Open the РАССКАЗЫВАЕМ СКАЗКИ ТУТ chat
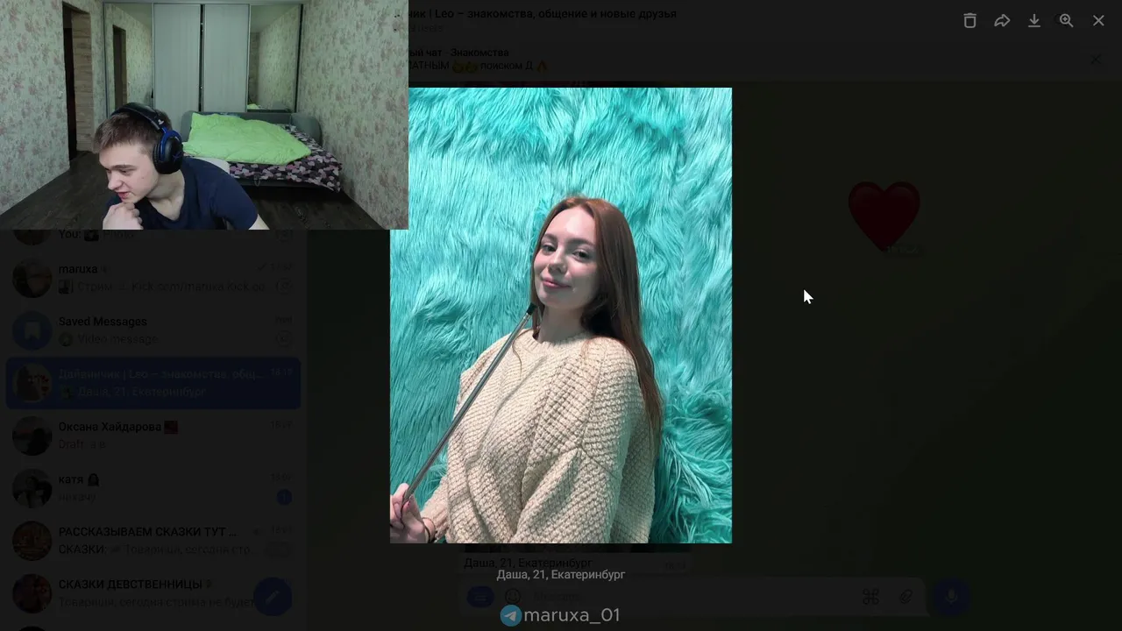 tap(153, 541)
